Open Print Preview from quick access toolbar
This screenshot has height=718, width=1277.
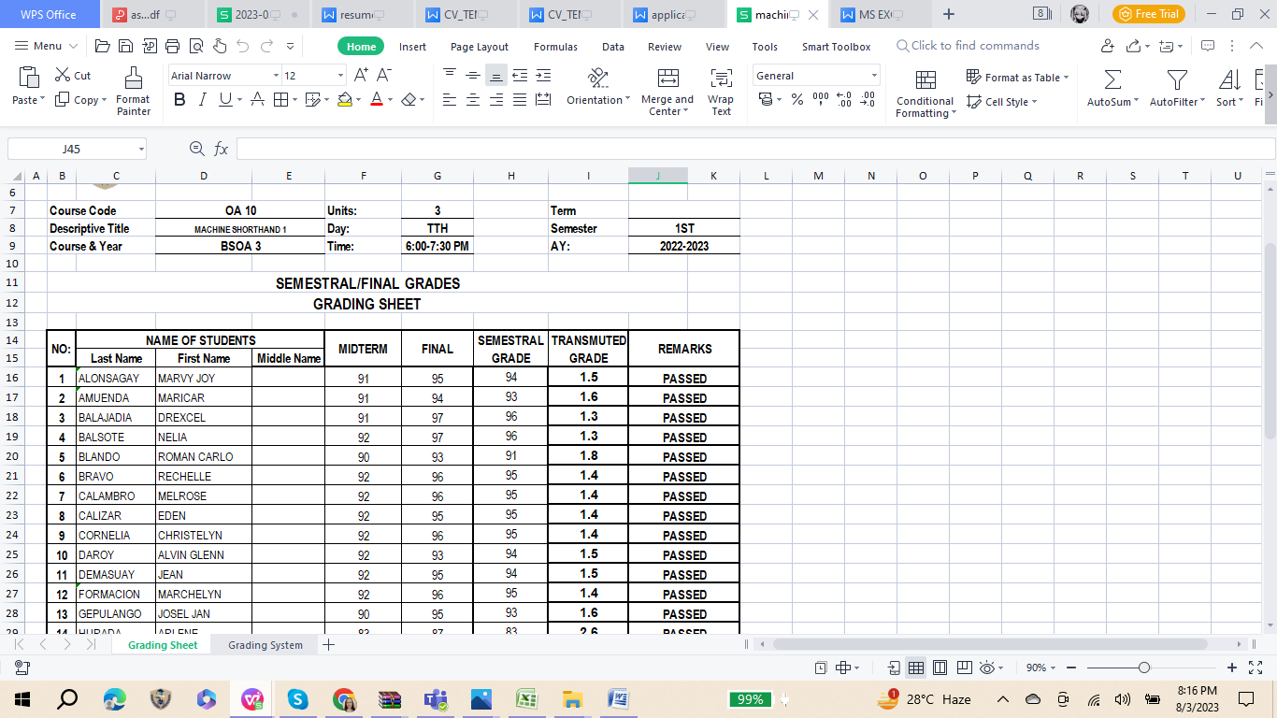196,46
